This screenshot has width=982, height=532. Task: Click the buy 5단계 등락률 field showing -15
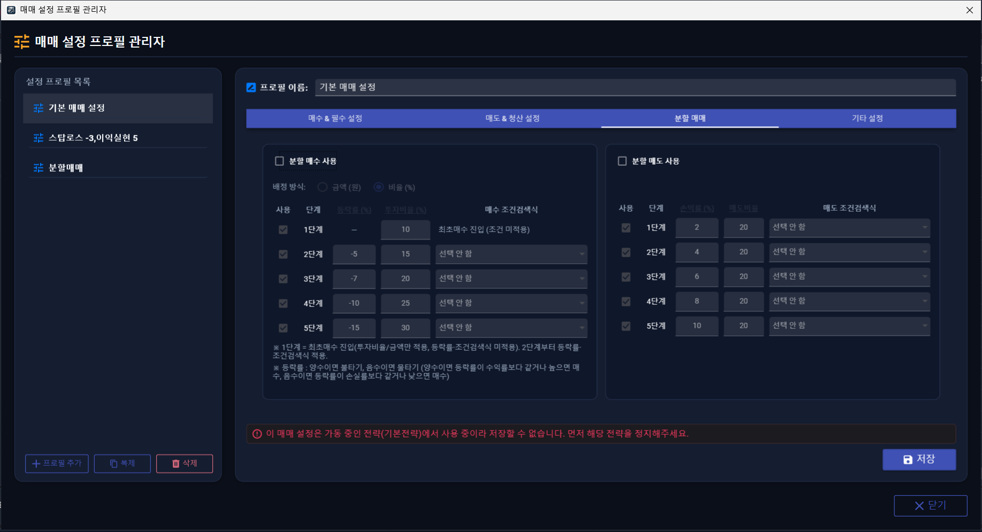click(x=354, y=328)
